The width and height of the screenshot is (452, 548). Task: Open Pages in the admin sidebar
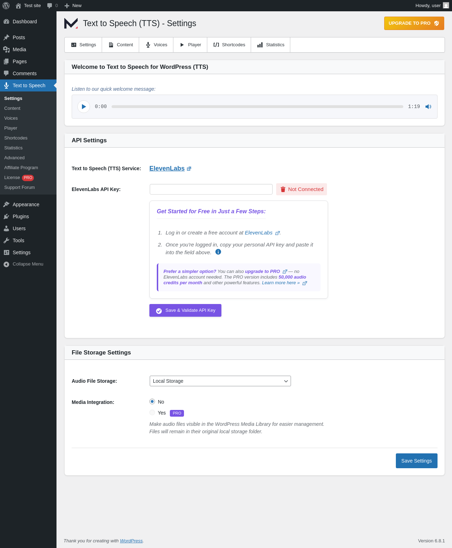[x=28, y=61]
